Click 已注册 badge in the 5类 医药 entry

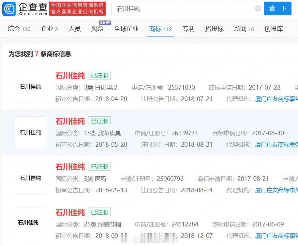click(x=99, y=166)
